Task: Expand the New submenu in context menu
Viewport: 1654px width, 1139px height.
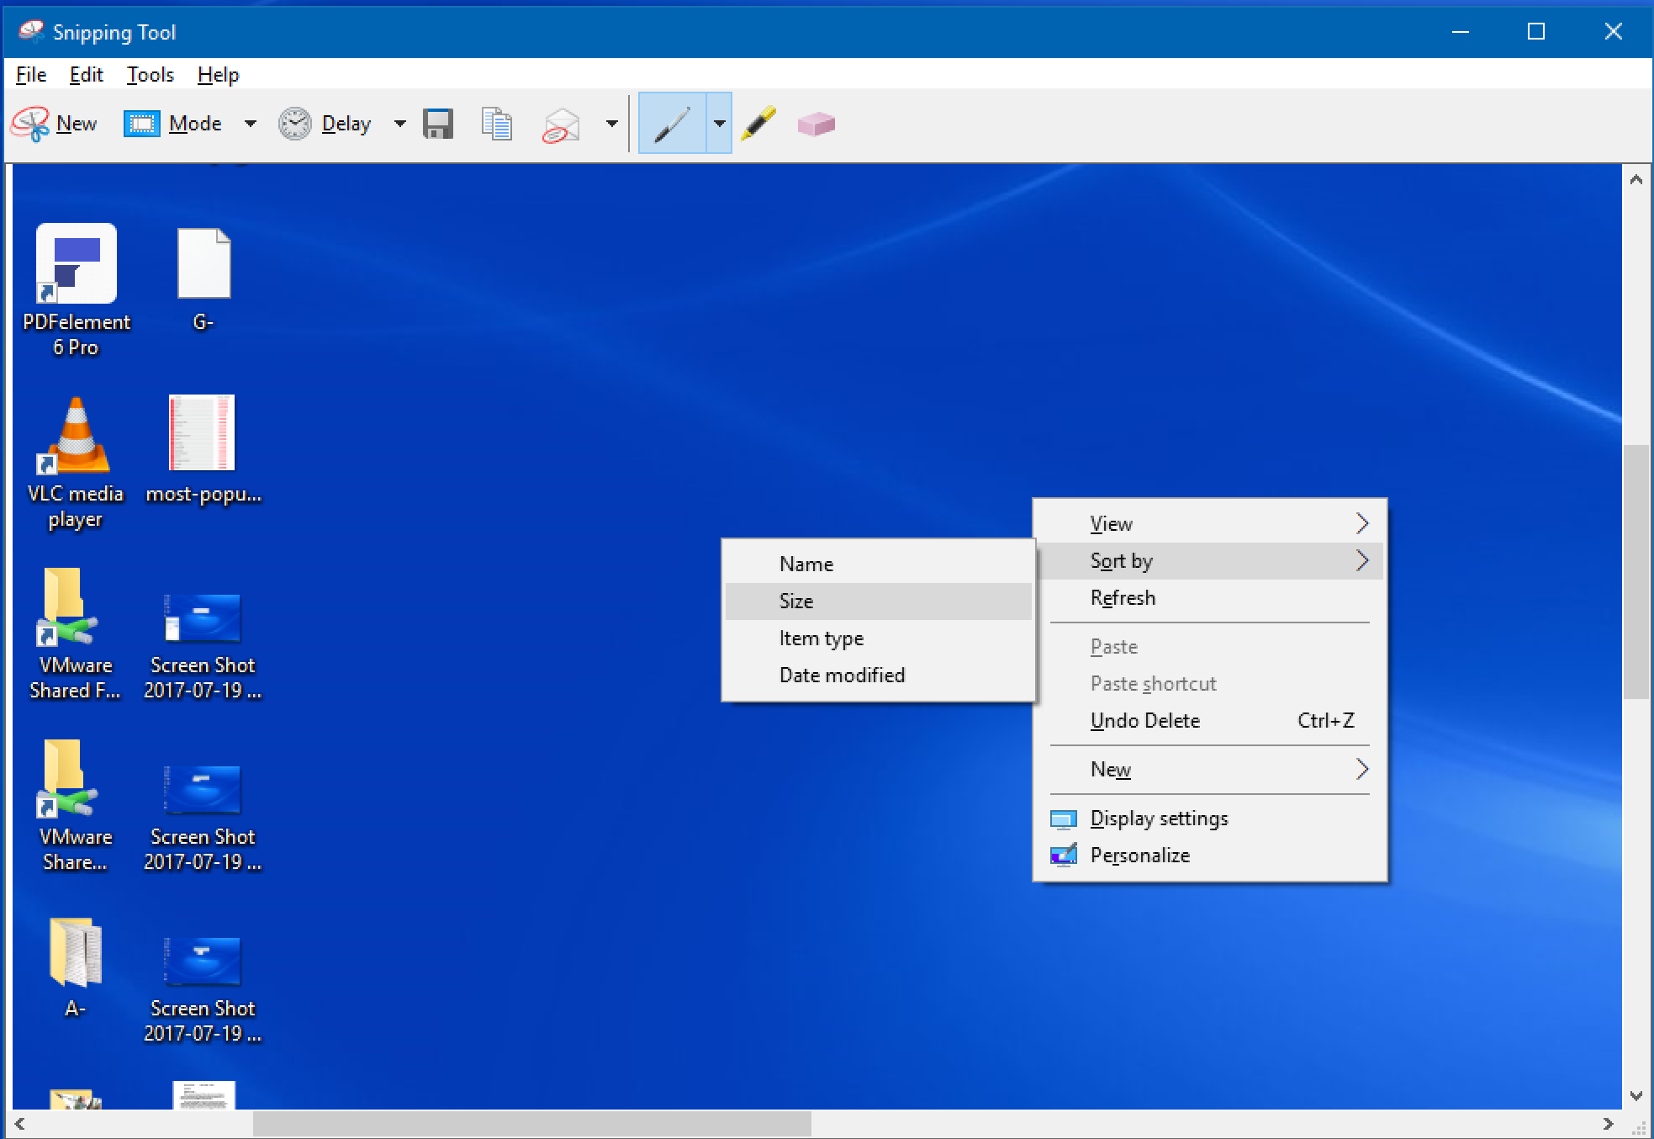Action: point(1110,769)
